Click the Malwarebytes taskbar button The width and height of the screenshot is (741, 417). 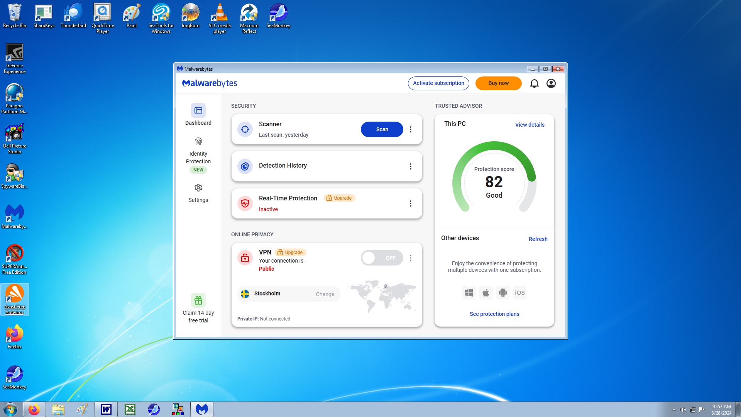point(202,409)
